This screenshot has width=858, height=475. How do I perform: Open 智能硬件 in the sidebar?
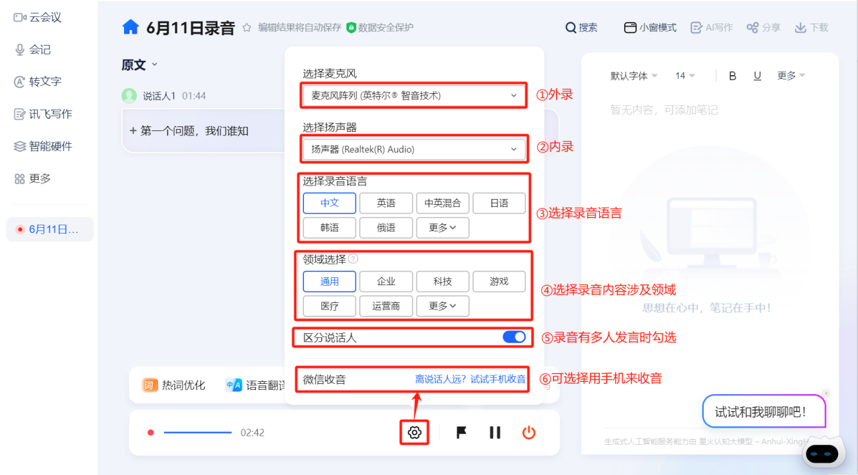pos(43,146)
